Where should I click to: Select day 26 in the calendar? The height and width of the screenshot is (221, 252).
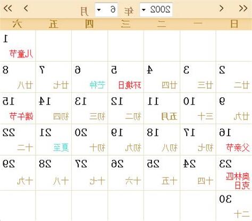click(126, 173)
